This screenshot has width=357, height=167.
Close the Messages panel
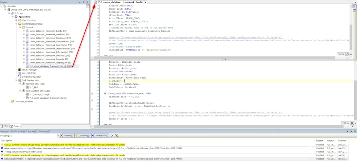pyautogui.click(x=355, y=131)
